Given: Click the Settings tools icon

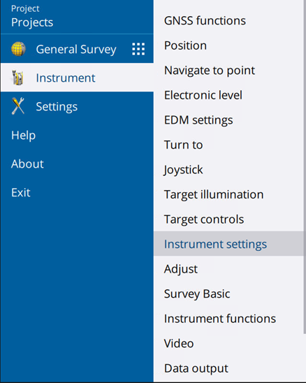Looking at the screenshot, I should pos(18,106).
